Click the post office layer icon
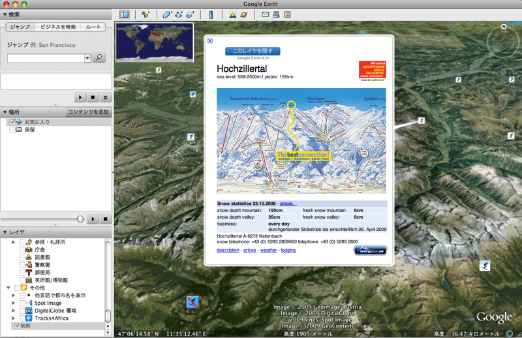 tap(29, 272)
